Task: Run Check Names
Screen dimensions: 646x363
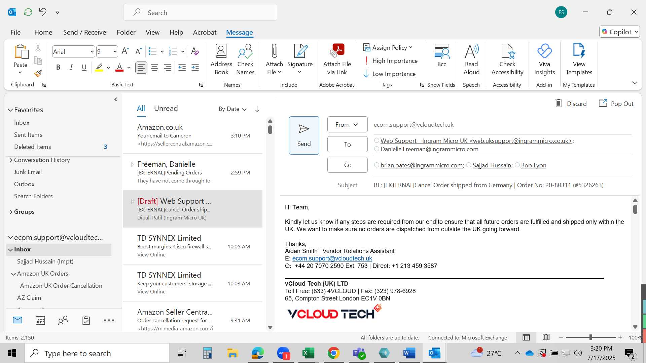Action: 245,60
